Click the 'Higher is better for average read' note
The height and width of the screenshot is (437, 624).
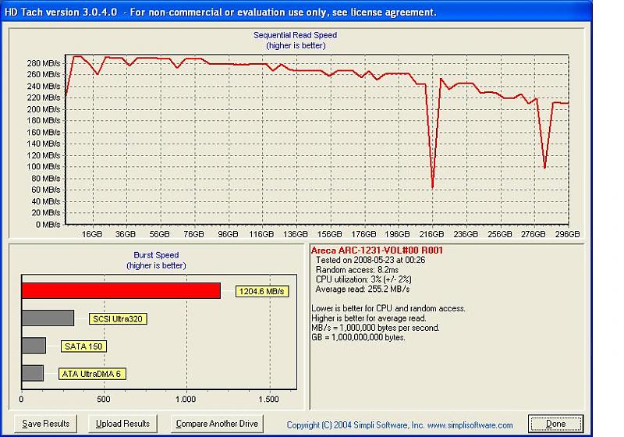click(369, 318)
